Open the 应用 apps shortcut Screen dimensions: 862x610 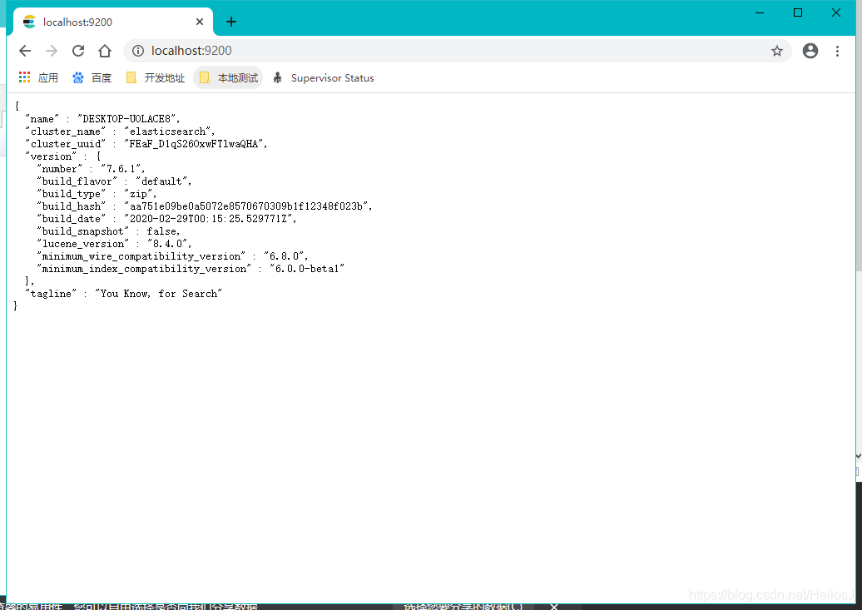pos(38,78)
